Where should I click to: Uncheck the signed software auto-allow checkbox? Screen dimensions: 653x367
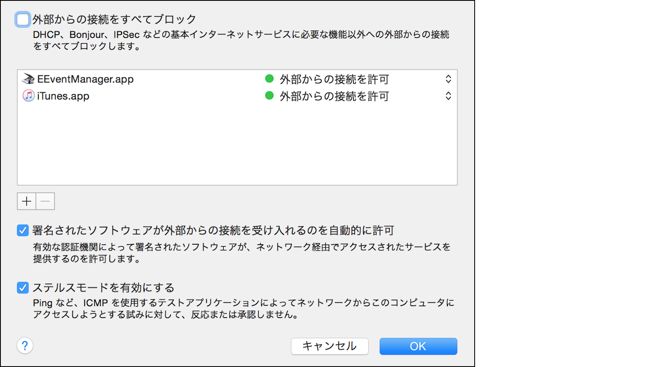[23, 230]
